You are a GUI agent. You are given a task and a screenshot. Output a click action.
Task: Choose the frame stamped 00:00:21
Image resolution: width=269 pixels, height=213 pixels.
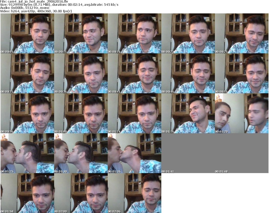[188, 33]
